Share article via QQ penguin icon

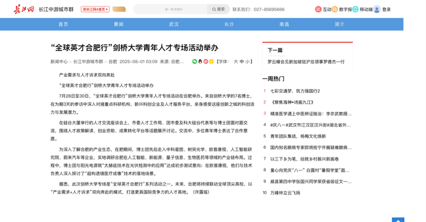click(200, 62)
